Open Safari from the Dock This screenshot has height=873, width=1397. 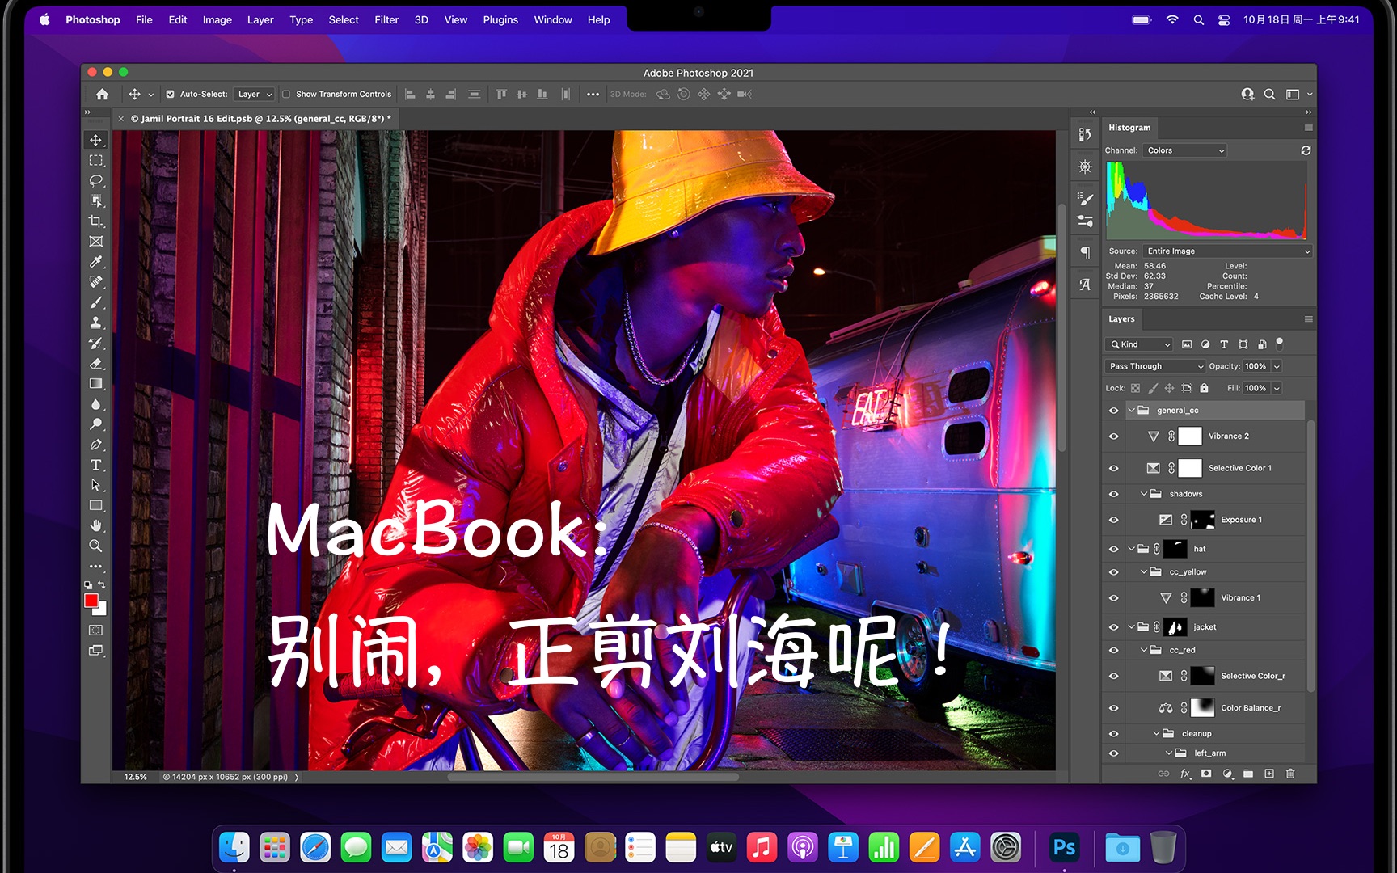pyautogui.click(x=315, y=847)
